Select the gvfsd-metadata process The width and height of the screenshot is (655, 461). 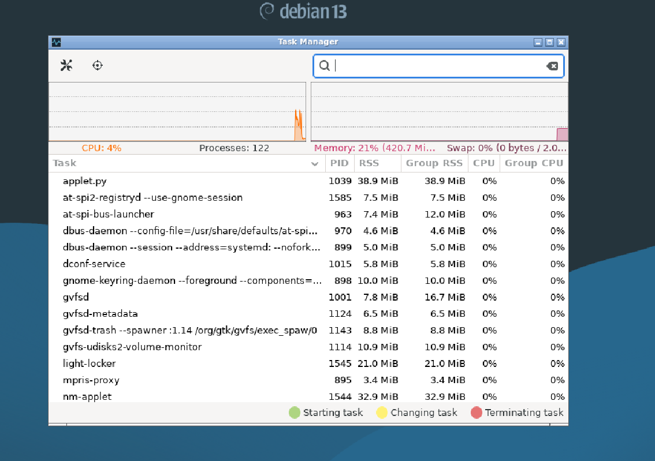tap(308, 314)
